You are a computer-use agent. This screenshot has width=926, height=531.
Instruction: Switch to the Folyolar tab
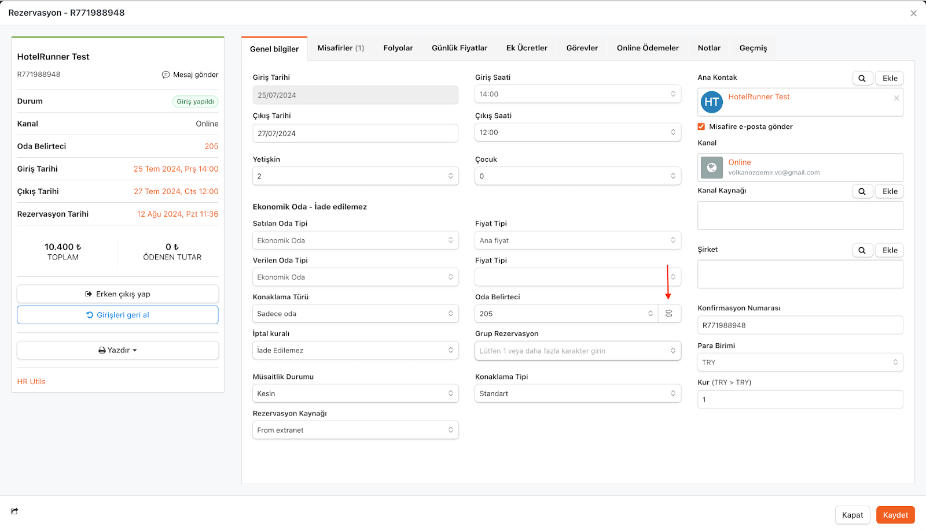tap(398, 48)
